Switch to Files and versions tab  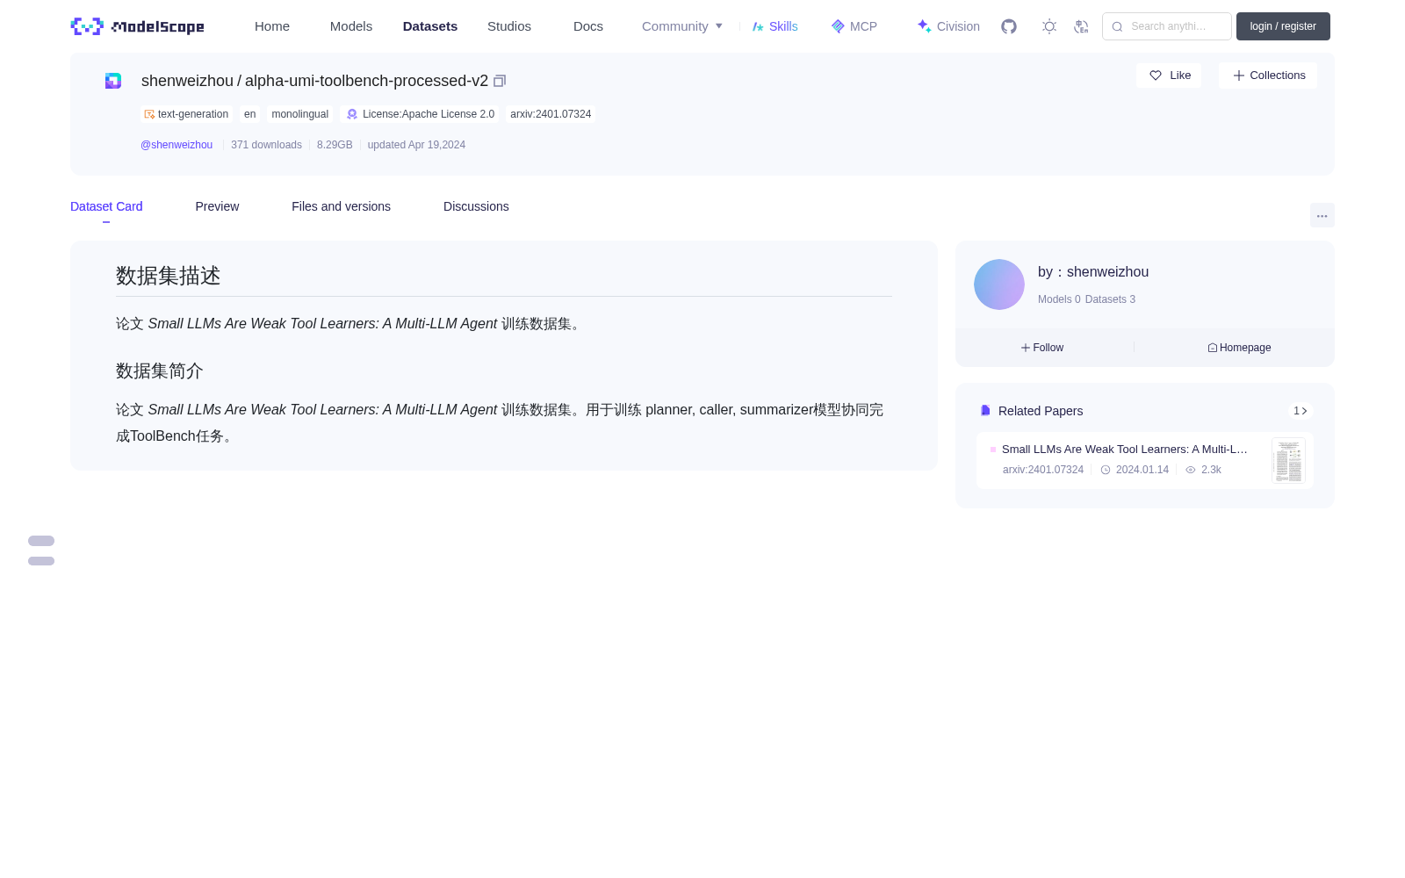341,206
